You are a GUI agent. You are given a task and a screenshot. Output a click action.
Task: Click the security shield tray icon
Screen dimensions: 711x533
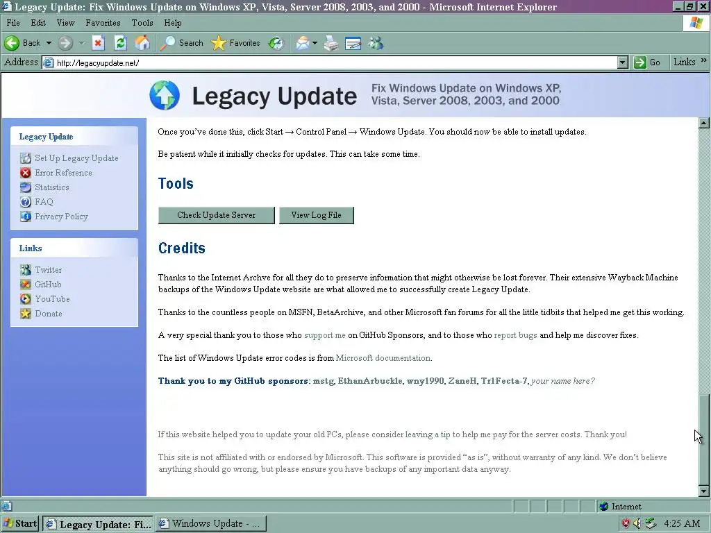pyautogui.click(x=626, y=523)
